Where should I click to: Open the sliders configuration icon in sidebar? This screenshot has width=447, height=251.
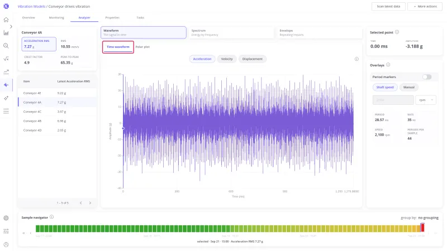tap(6, 231)
